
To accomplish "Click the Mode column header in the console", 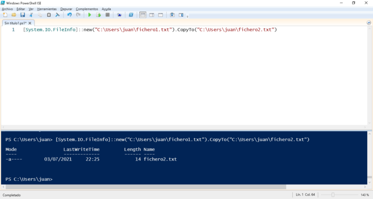I will point(11,149).
